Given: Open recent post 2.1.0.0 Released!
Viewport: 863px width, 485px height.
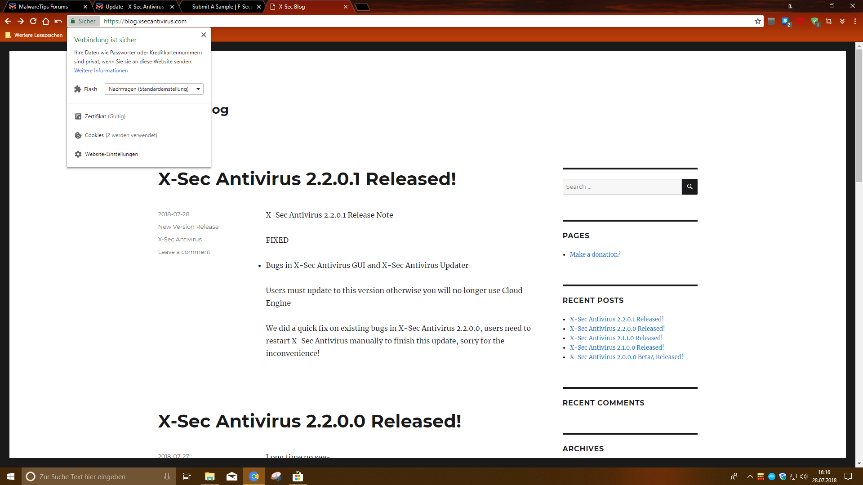Looking at the screenshot, I should click(x=617, y=347).
